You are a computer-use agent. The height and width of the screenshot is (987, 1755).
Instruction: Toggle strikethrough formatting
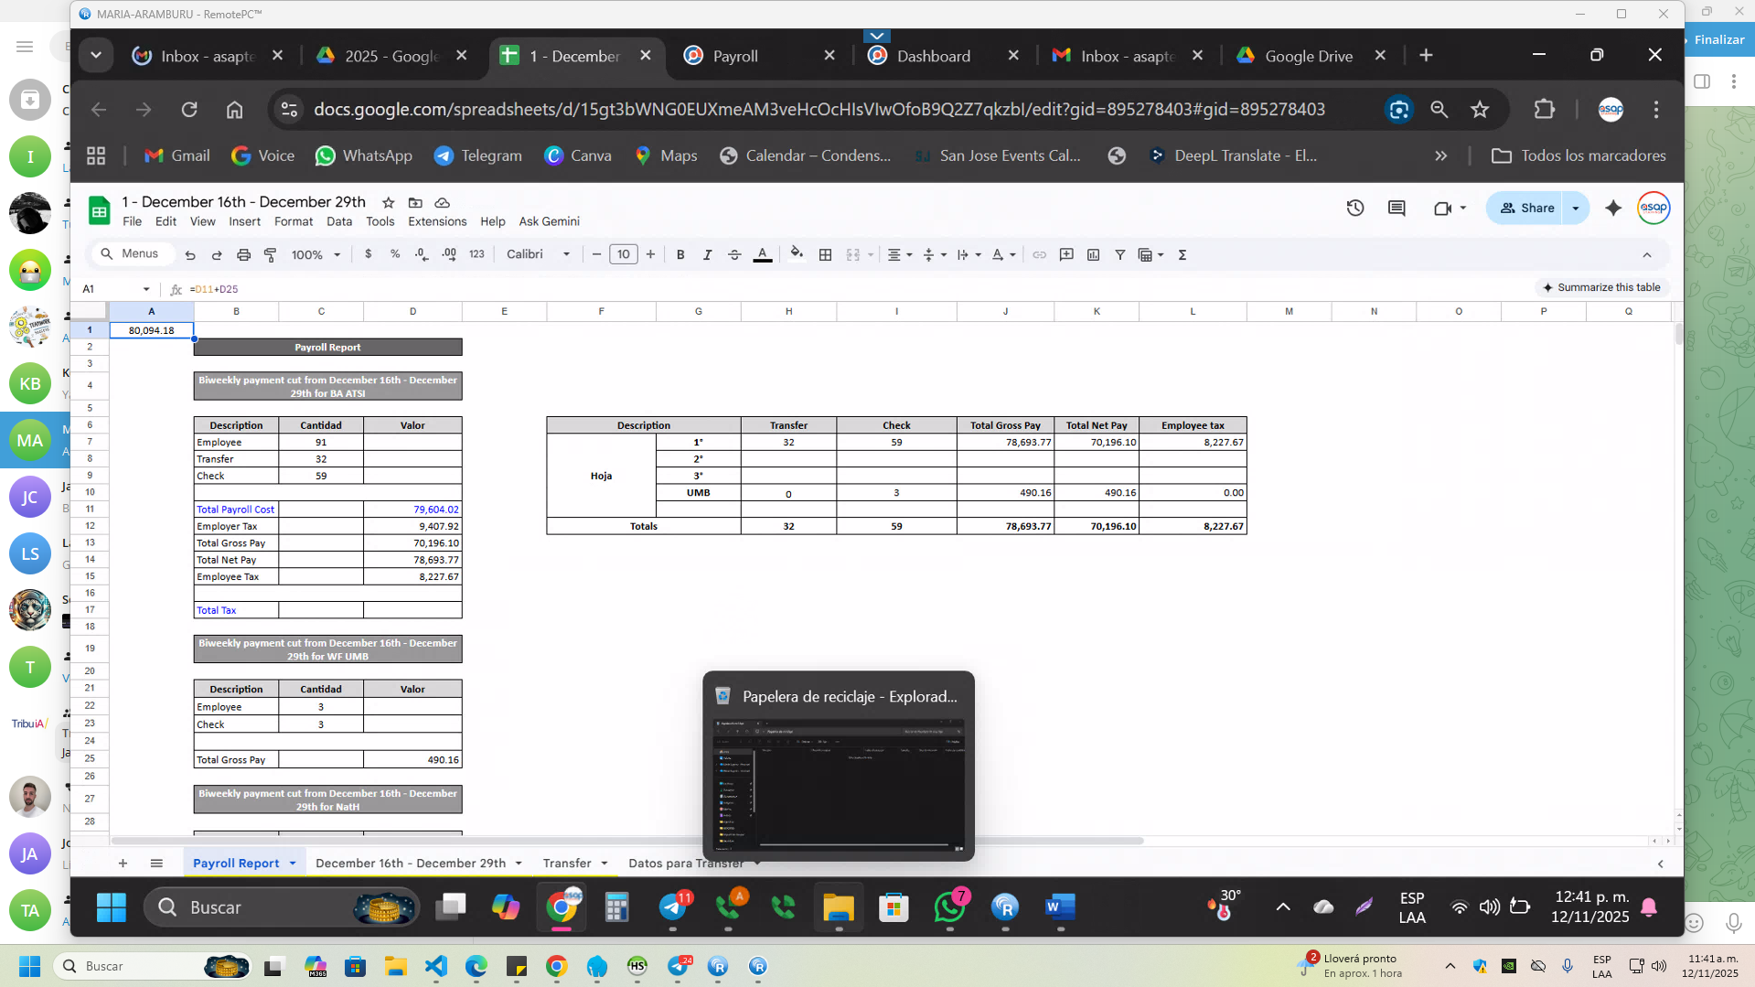click(734, 255)
